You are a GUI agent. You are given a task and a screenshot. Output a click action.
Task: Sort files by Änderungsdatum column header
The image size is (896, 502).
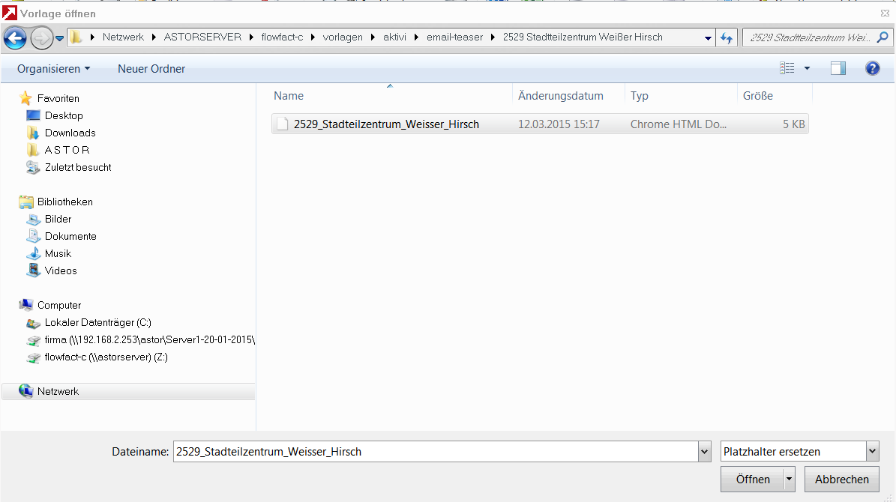(x=560, y=96)
